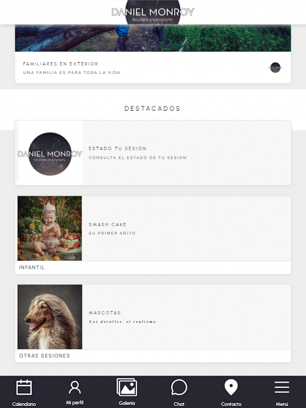Open the Infantil category label
The height and width of the screenshot is (408, 306).
(32, 267)
